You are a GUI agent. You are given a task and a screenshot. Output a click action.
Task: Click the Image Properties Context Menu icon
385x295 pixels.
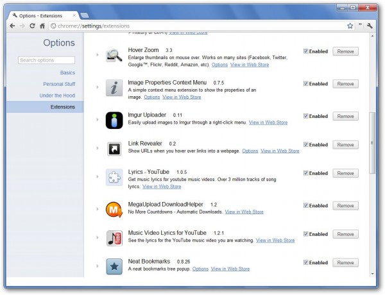pos(114,88)
